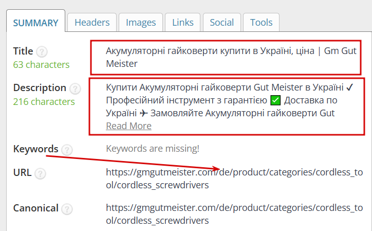The height and width of the screenshot is (231, 372).
Task: Open the Keywords help question mark
Action: pyautogui.click(x=67, y=150)
